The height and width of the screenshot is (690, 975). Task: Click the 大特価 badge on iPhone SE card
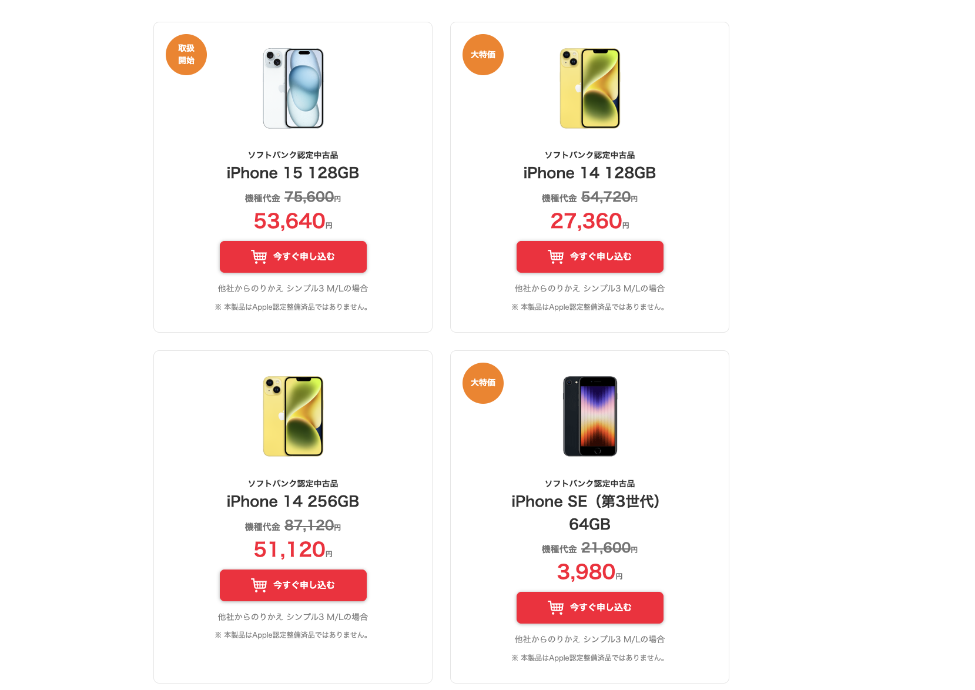[x=483, y=383]
